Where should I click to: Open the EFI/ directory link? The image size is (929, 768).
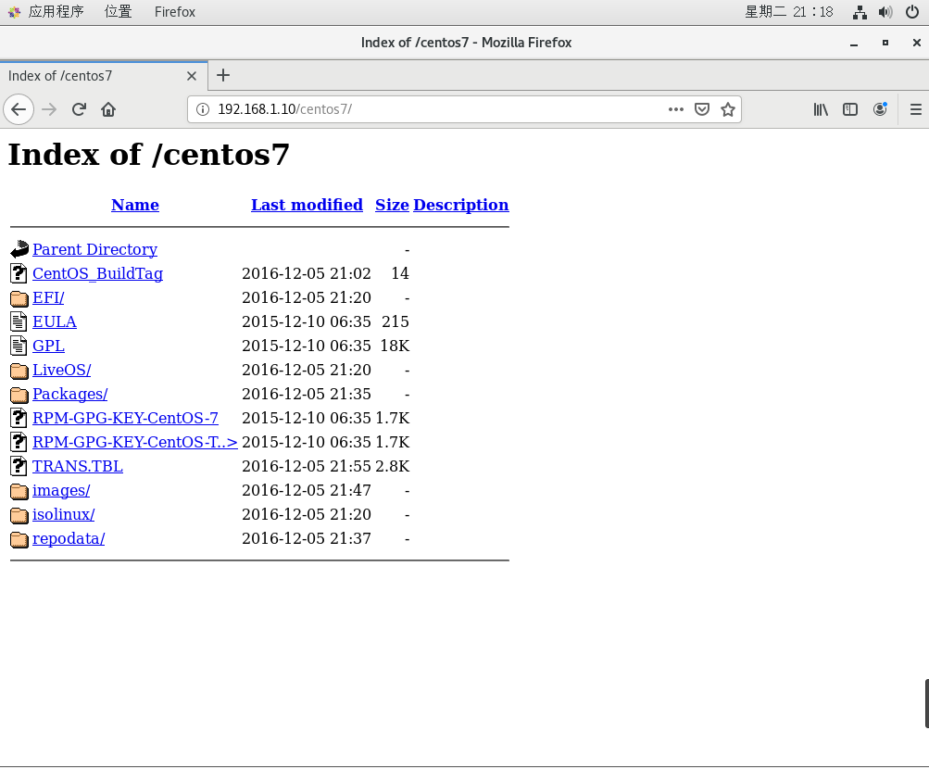[48, 297]
